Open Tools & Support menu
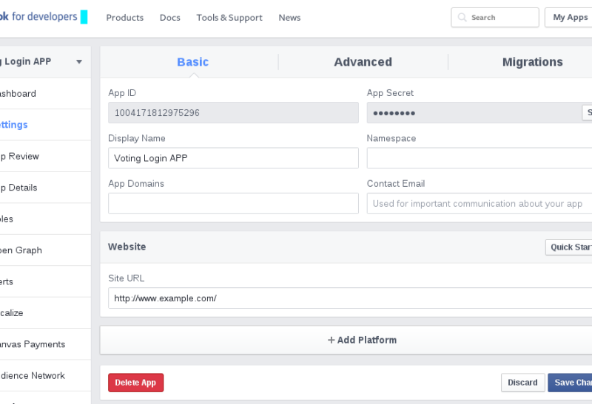The width and height of the screenshot is (592, 404). (229, 18)
